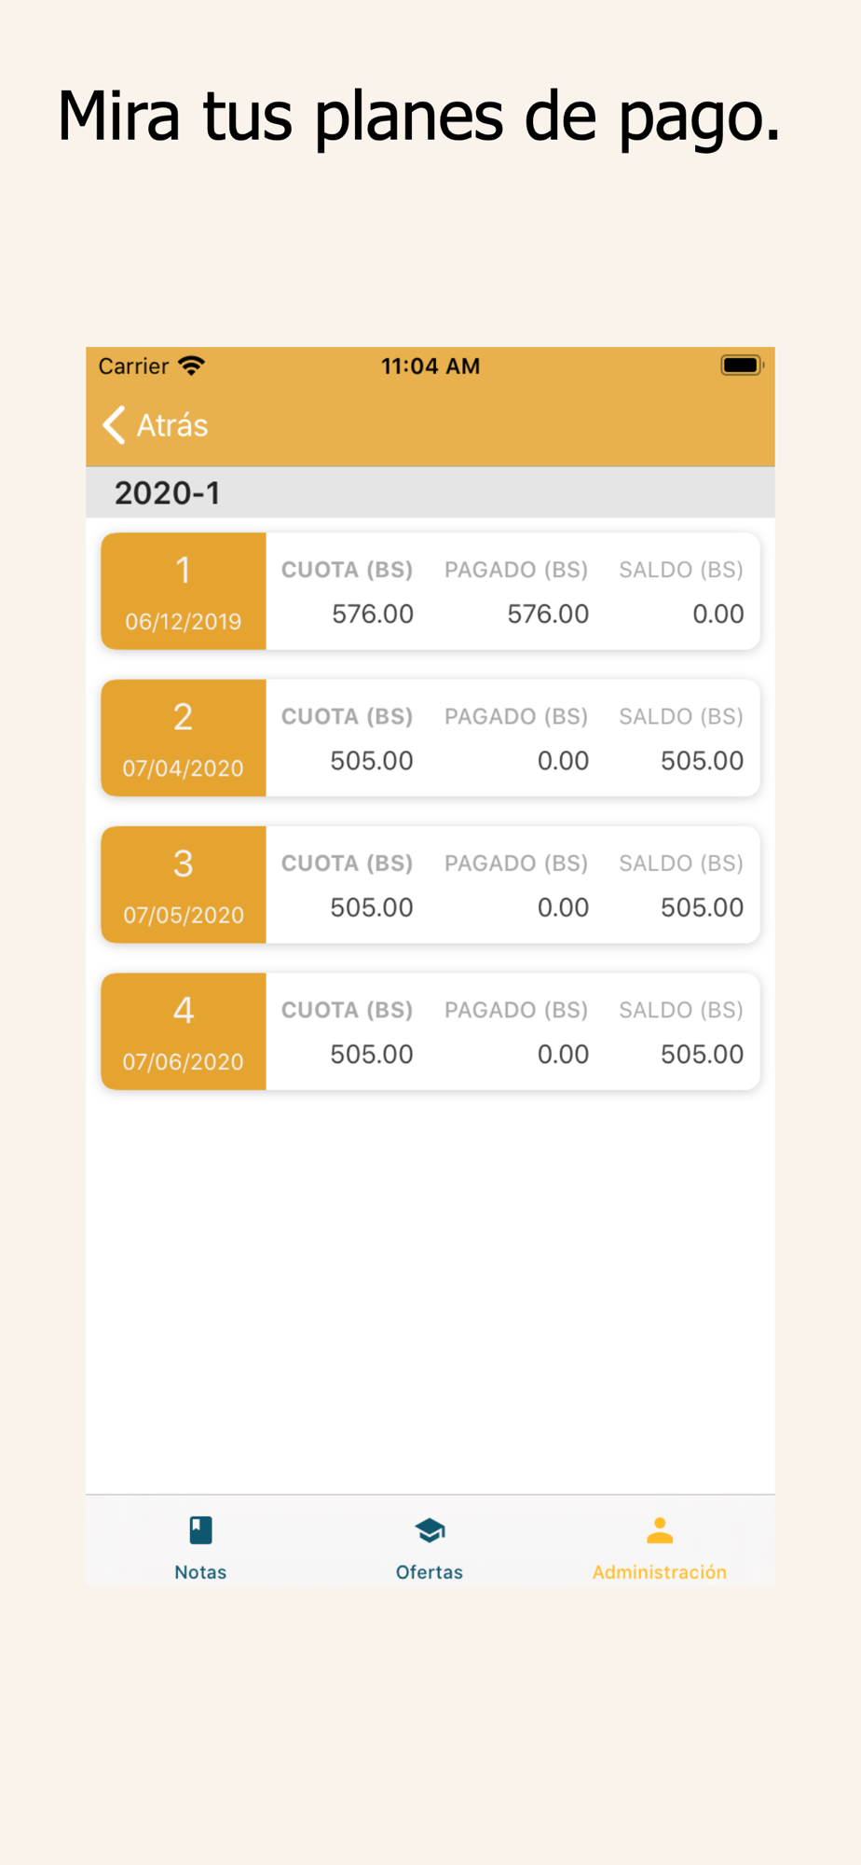
Task: Tap the back chevron arrow icon
Action: coord(114,425)
